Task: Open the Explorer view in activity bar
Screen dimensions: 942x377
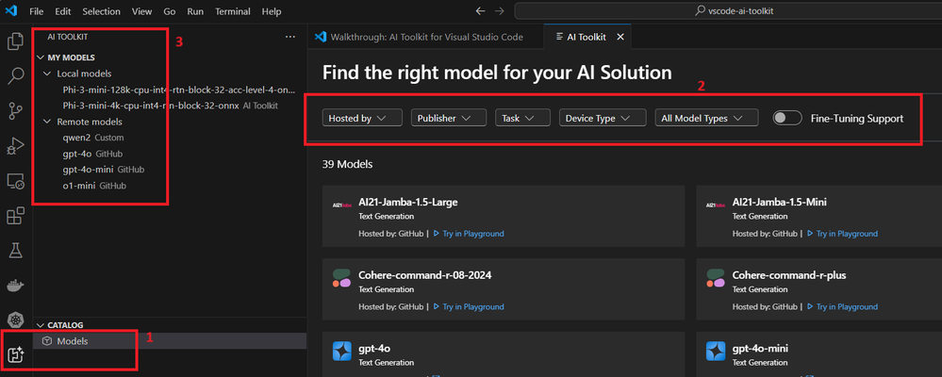Action: 16,41
